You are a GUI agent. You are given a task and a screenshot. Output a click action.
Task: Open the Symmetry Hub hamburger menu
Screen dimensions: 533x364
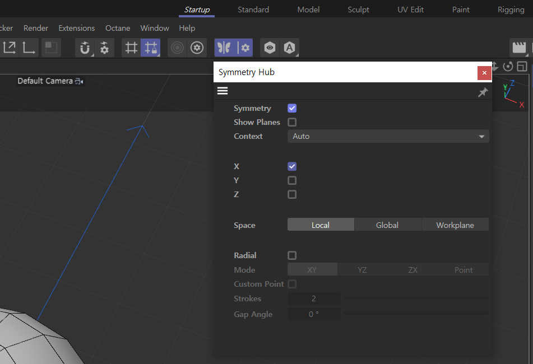click(223, 91)
